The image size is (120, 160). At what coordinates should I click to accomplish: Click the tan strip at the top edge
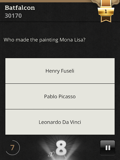point(46,1)
